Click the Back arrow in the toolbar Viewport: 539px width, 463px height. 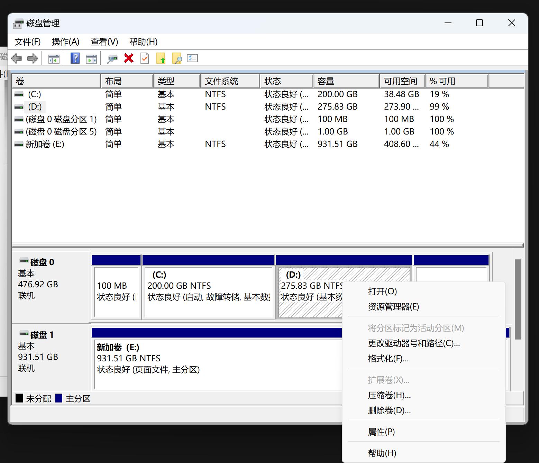click(x=17, y=58)
